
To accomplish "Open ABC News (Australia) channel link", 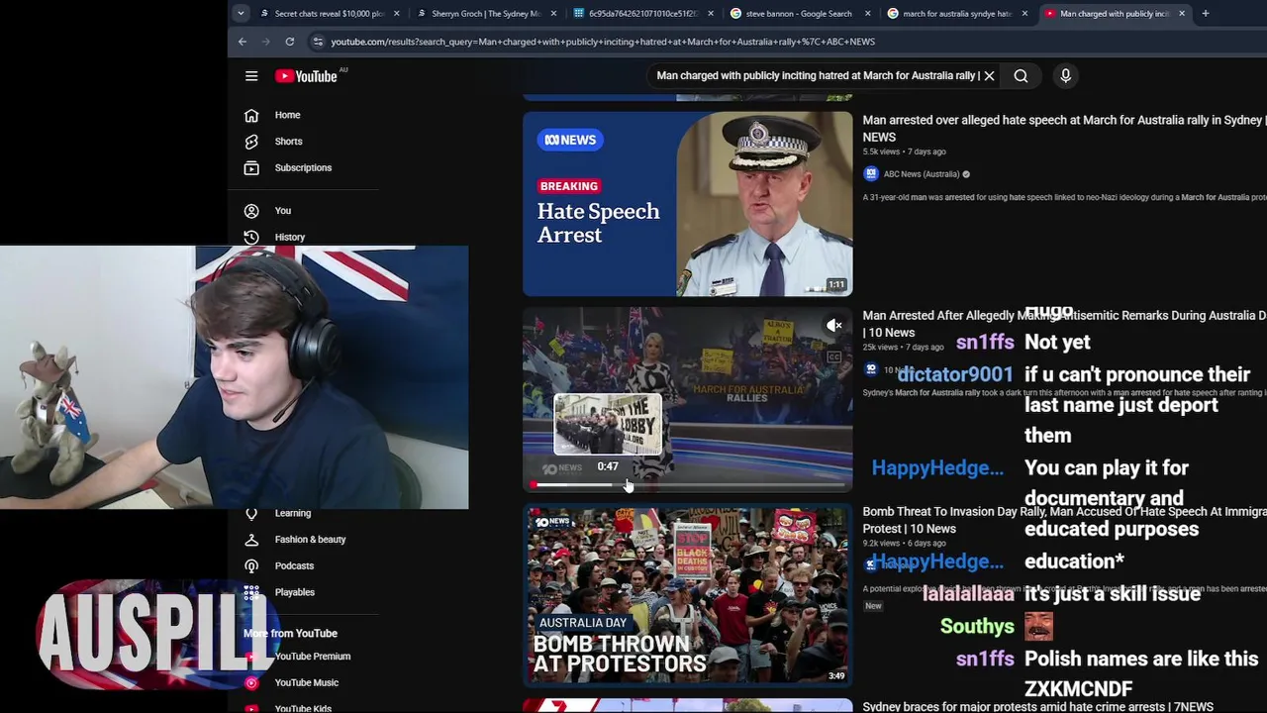I will [922, 174].
